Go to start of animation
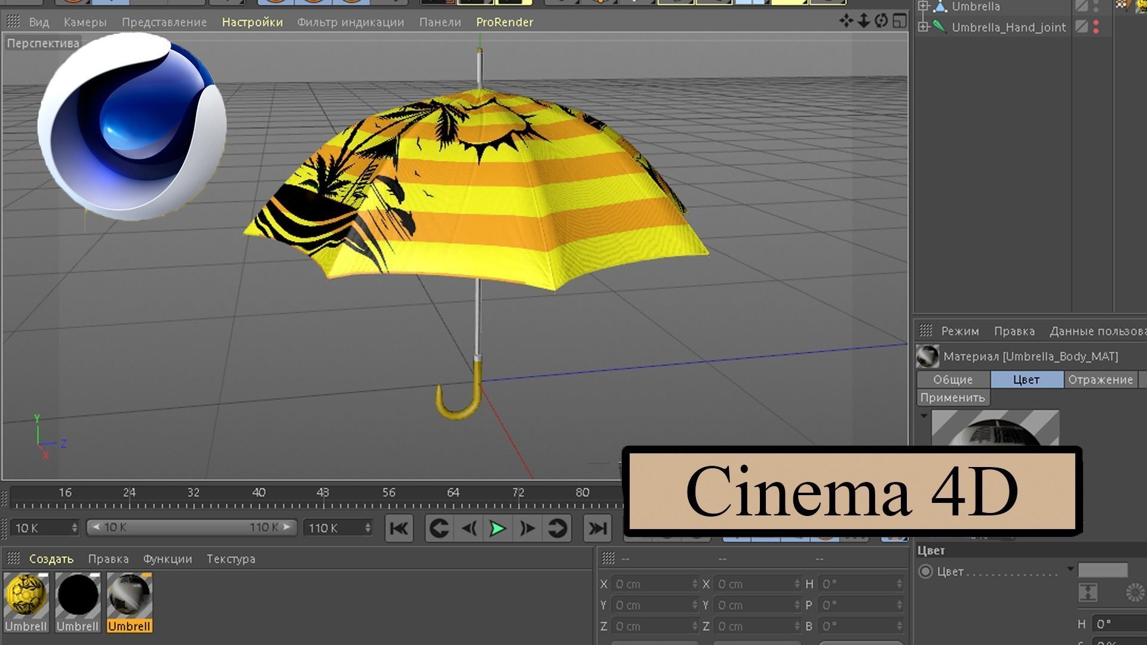This screenshot has width=1147, height=645. (399, 529)
